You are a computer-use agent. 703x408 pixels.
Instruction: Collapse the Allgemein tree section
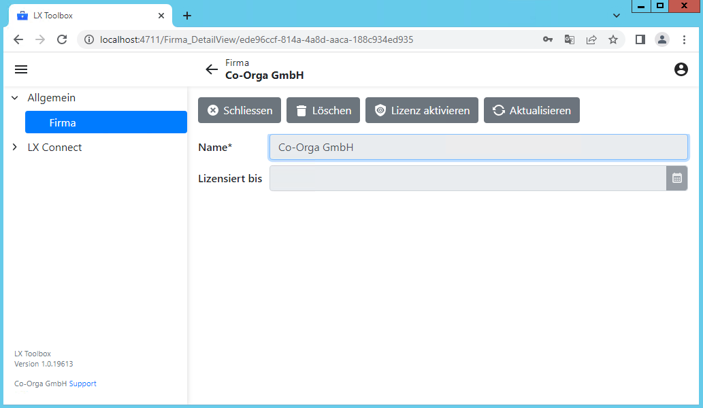pyautogui.click(x=15, y=98)
